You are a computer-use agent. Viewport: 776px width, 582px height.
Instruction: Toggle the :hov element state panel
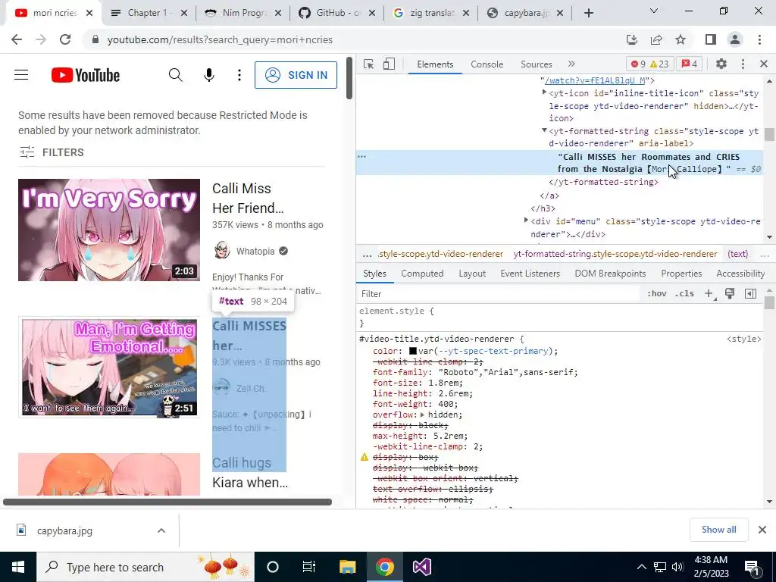coord(657,294)
